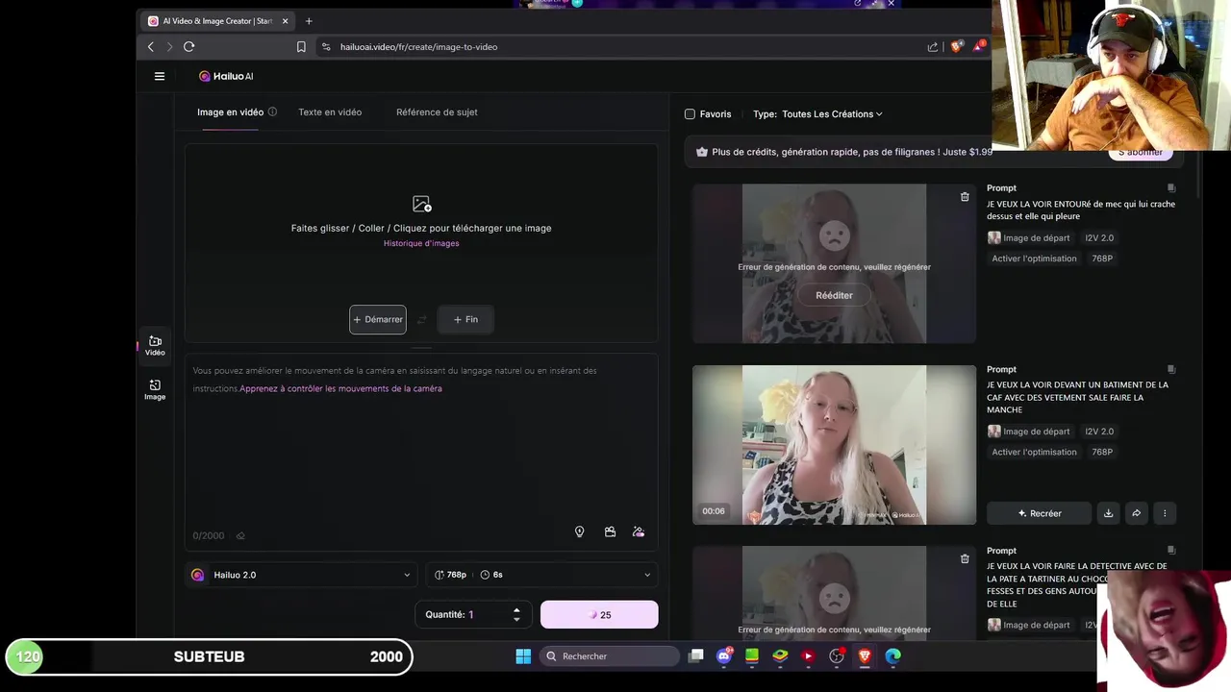Open Task View on taskbar
The height and width of the screenshot is (692, 1231).
(x=696, y=656)
